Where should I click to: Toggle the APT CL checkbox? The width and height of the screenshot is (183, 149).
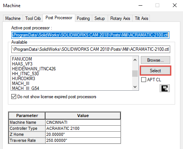coord(143,80)
